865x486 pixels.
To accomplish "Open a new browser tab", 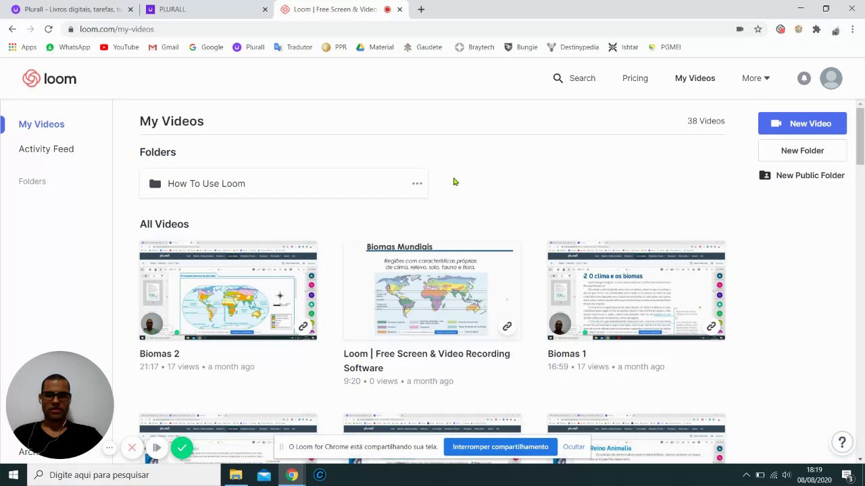I will 421,9.
